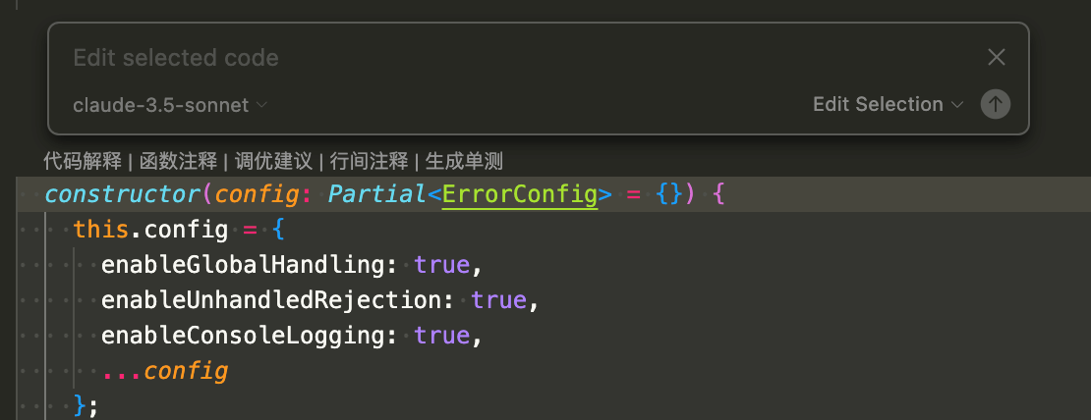Click the config parameter in the constructor signature

pos(257,194)
